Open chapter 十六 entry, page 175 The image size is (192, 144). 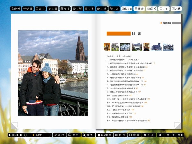pyautogui.click(x=121, y=113)
